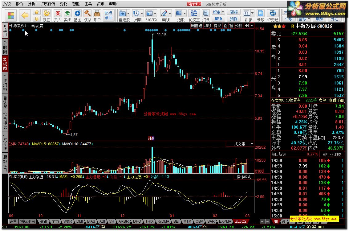Expand the 周期 period dropdown arrow
The width and height of the screenshot is (349, 231).
[x=142, y=14]
